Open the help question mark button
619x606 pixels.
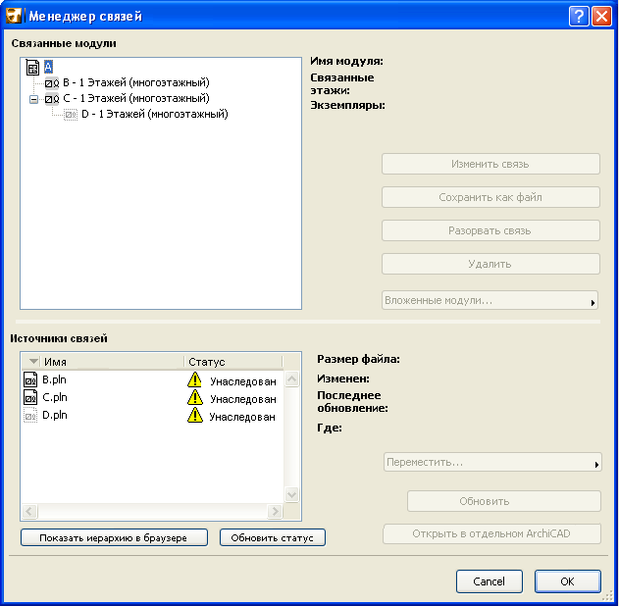click(579, 17)
